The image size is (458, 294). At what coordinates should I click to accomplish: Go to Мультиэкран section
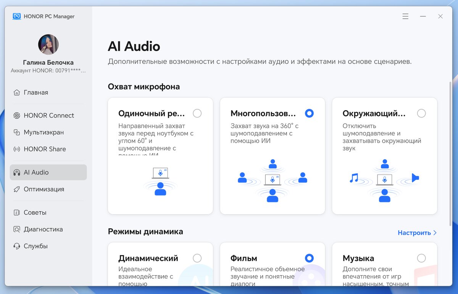48,132
